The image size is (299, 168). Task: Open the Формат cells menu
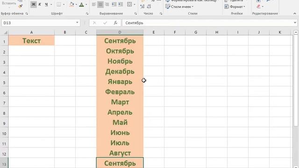tap(235, 7)
